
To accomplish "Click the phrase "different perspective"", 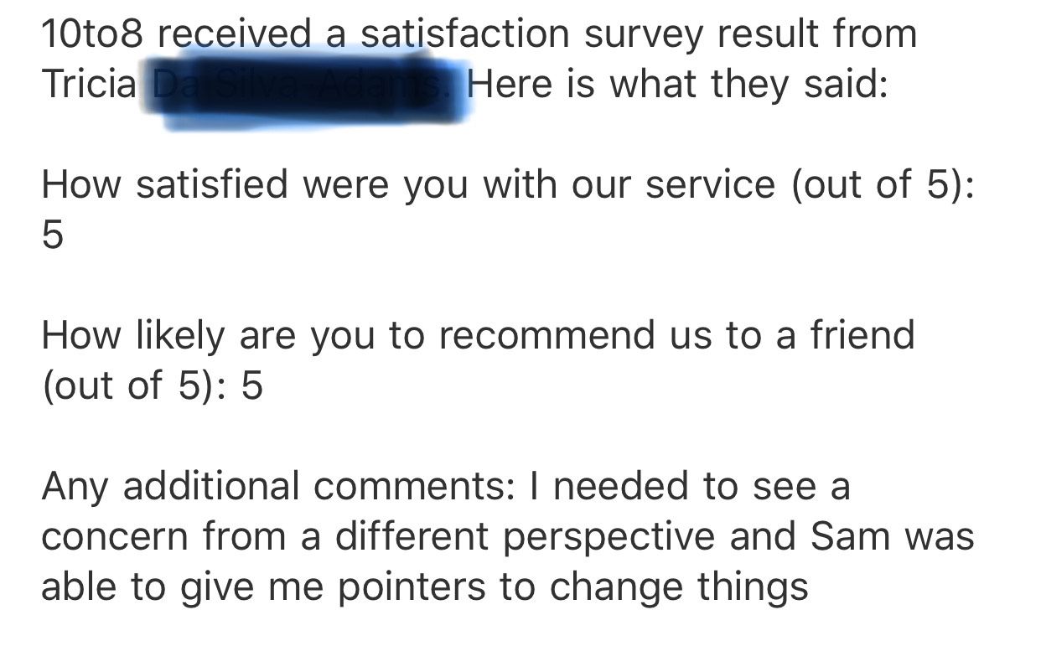I will coord(525,537).
